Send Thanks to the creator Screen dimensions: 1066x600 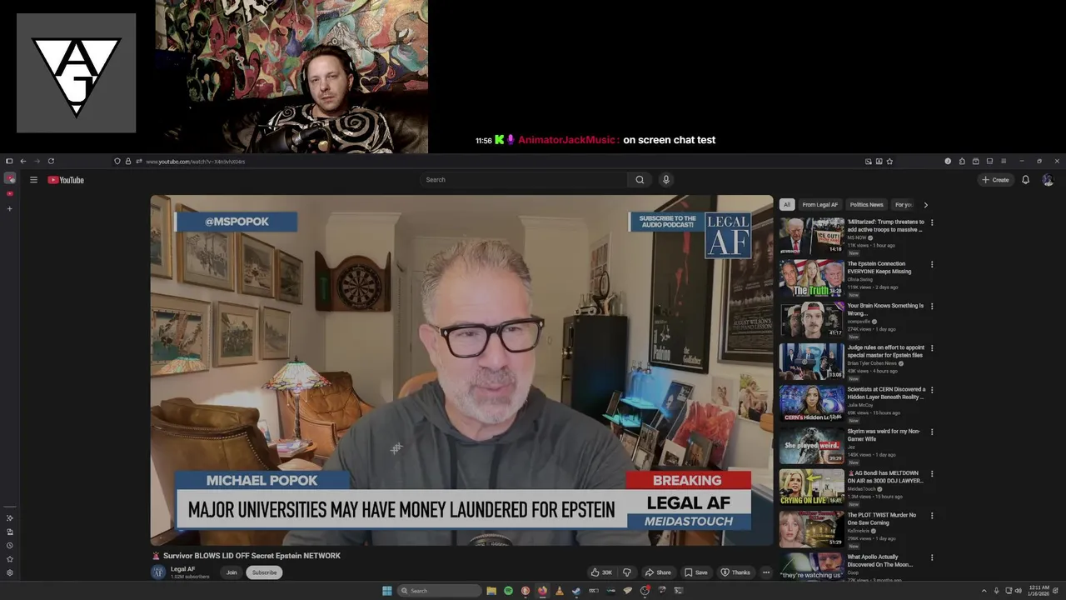click(x=735, y=572)
